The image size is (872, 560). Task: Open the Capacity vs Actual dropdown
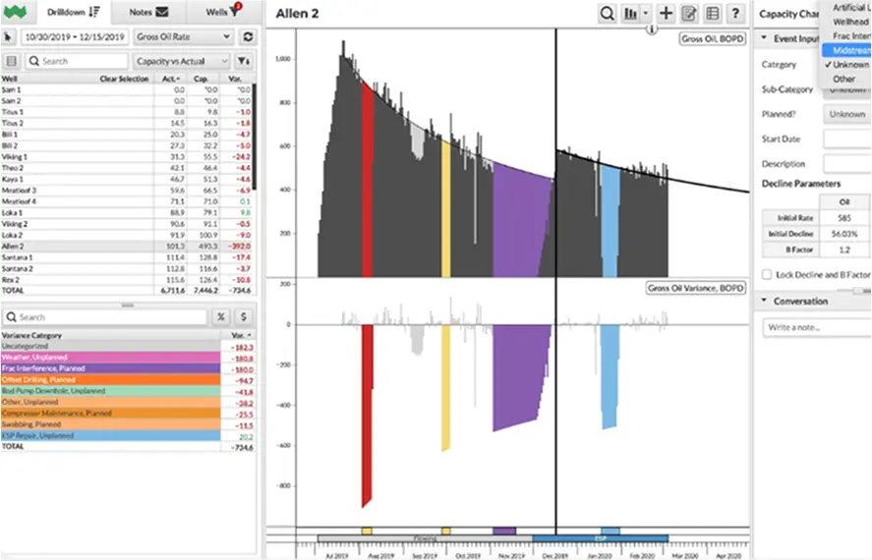184,61
